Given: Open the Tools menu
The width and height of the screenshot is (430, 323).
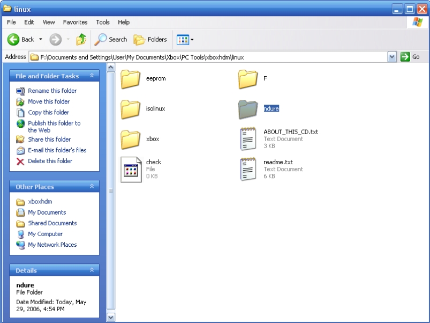Looking at the screenshot, I should click(x=103, y=22).
